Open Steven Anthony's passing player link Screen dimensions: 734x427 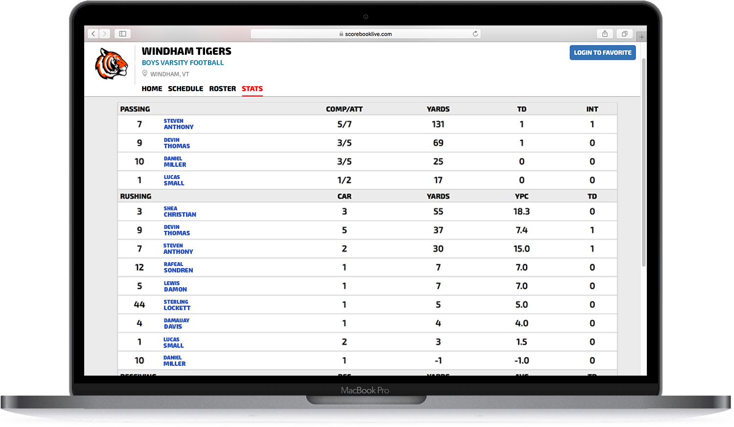point(178,124)
